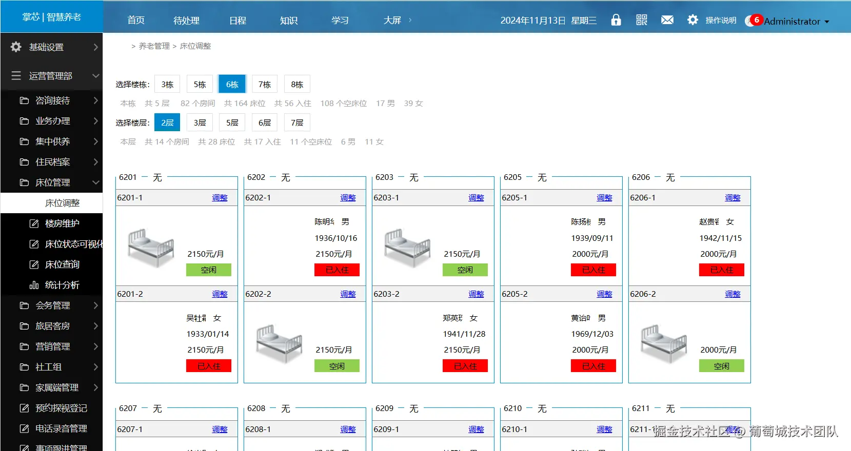This screenshot has height=451, width=851.
Task: Click red 已入住 status in bed 6202-1
Action: (x=337, y=270)
